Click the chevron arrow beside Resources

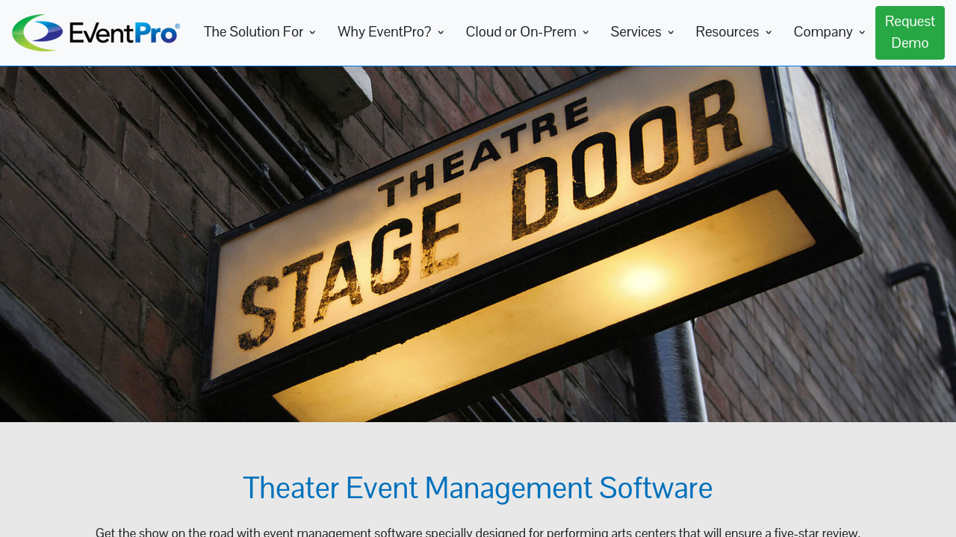769,33
